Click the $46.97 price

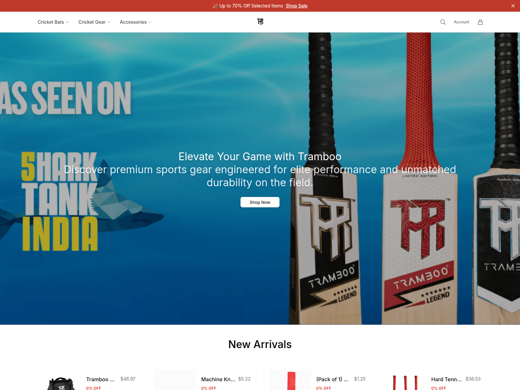click(x=128, y=379)
